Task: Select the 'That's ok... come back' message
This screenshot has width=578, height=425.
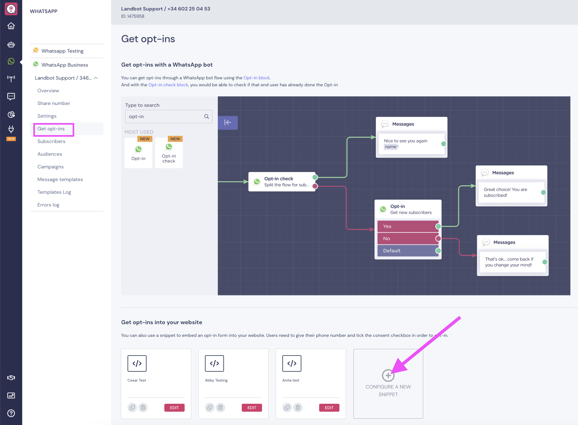Action: tap(513, 262)
